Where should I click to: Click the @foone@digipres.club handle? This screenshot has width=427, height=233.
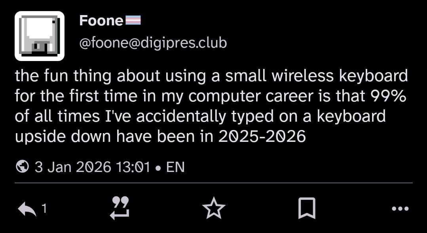153,43
